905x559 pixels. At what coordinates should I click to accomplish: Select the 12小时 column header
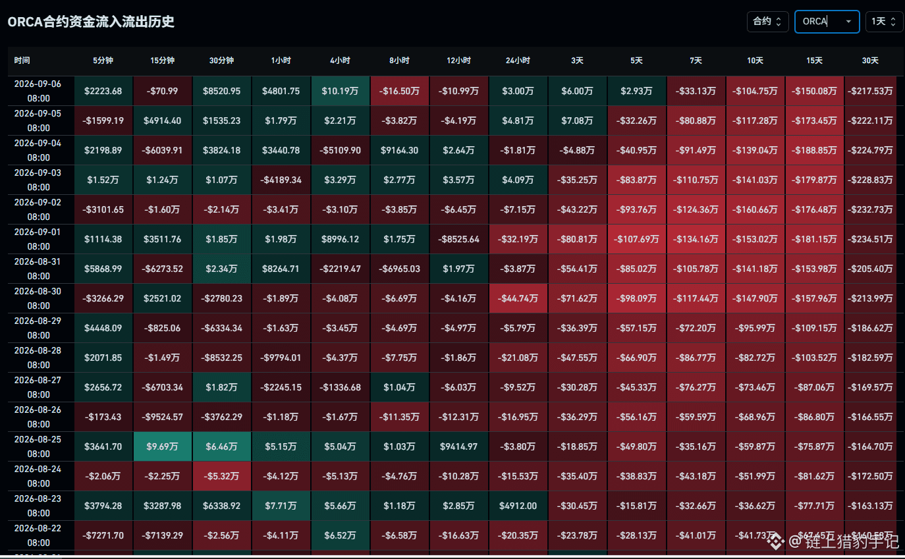point(458,61)
